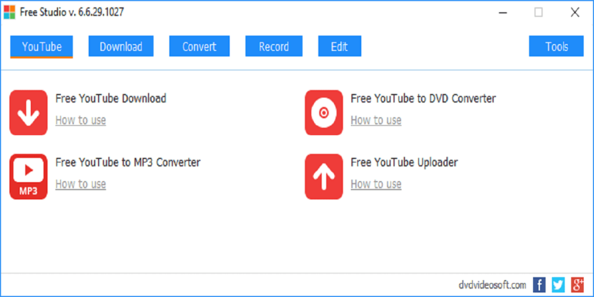
Task: Open the Convert tab
Action: coord(199,47)
